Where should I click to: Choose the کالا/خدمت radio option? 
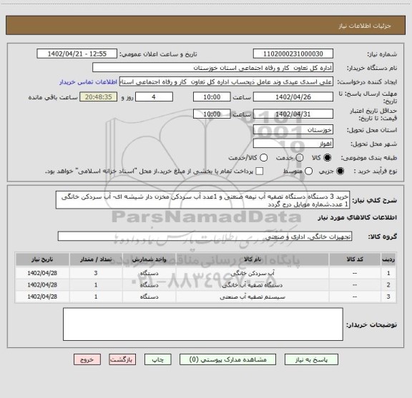click(263, 158)
